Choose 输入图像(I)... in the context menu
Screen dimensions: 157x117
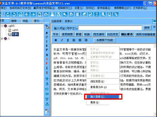tap(103, 97)
